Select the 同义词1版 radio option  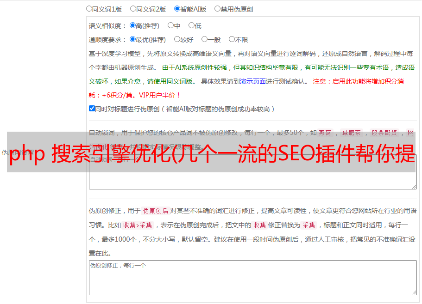pyautogui.click(x=89, y=9)
